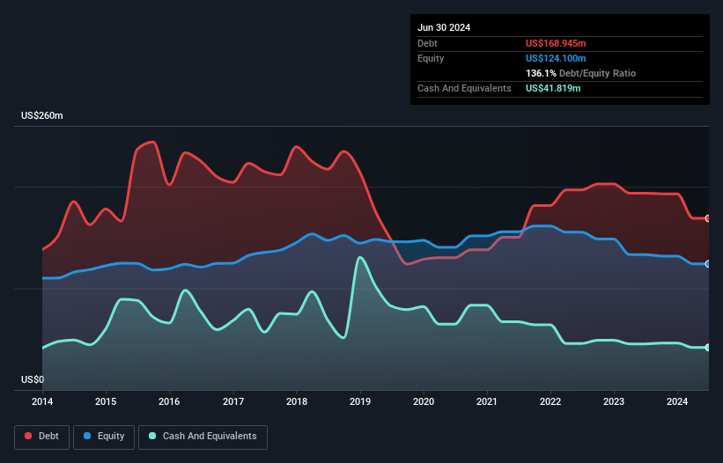Screen dimensions: 723x463
Task: Click the 2018 x-axis label
Action: (297, 401)
